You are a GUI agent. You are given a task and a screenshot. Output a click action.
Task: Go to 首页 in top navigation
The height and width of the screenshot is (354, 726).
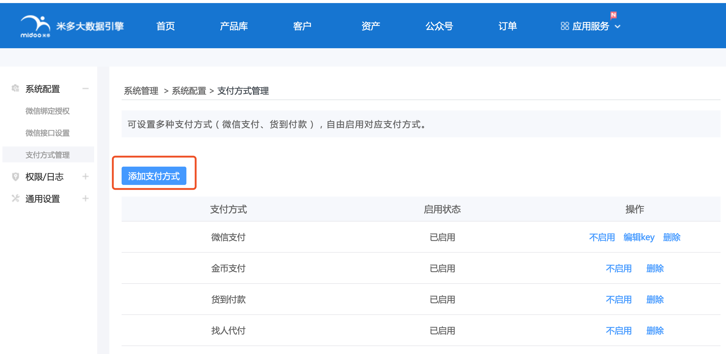166,26
